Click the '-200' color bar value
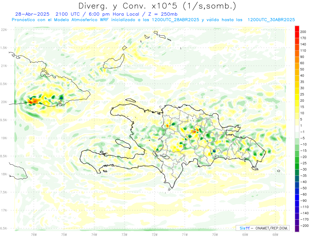The width and height of the screenshot is (309, 238). 305,226
